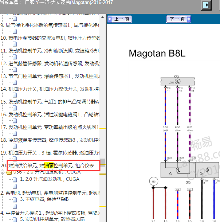Click page icon beside 5. 发动机控制单元, 散热器风扇
This screenshot has height=222, width=220.
tap(15, 219)
